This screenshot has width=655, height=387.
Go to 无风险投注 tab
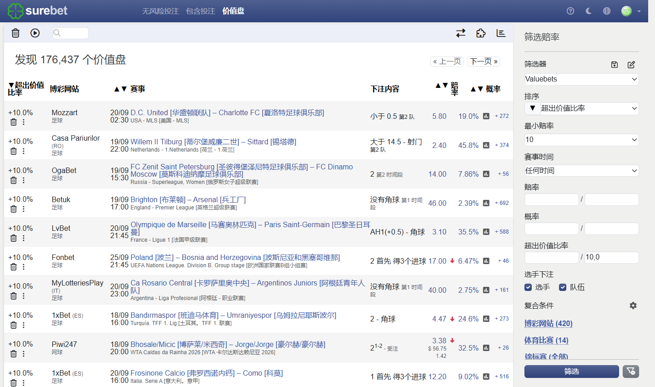tap(161, 11)
